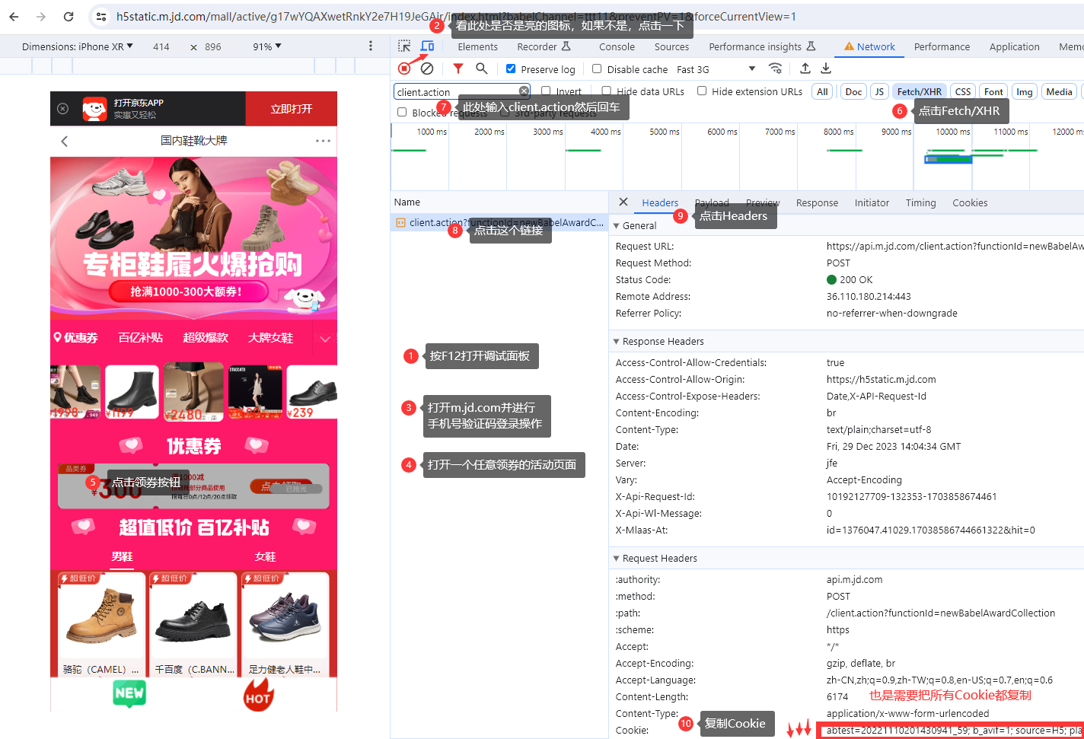Expand category chevron in mobile nav bar
Screen dimensions: 1084x739
coord(325,339)
